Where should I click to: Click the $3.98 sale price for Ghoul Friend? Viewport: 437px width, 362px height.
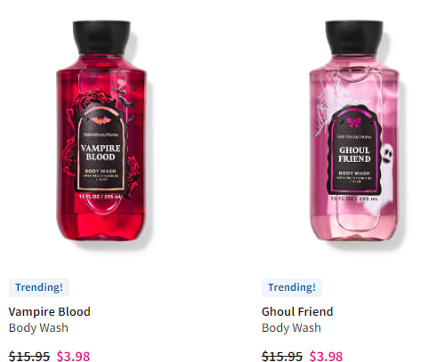pyautogui.click(x=326, y=356)
